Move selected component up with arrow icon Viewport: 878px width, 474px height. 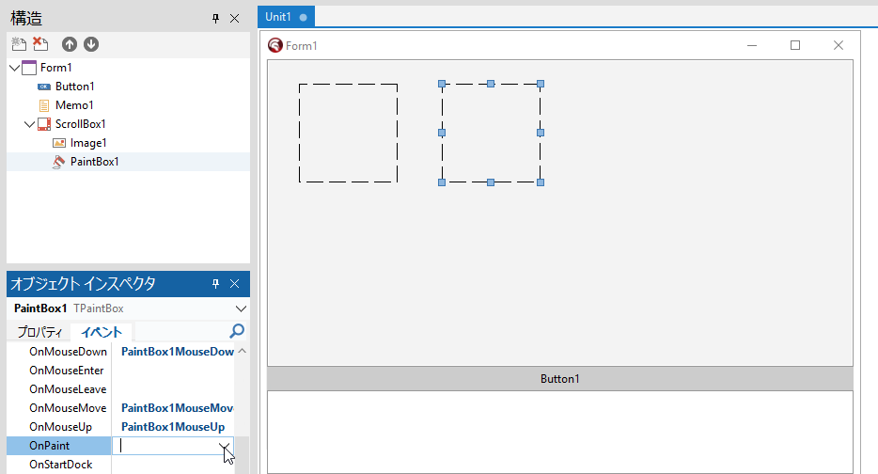click(70, 44)
